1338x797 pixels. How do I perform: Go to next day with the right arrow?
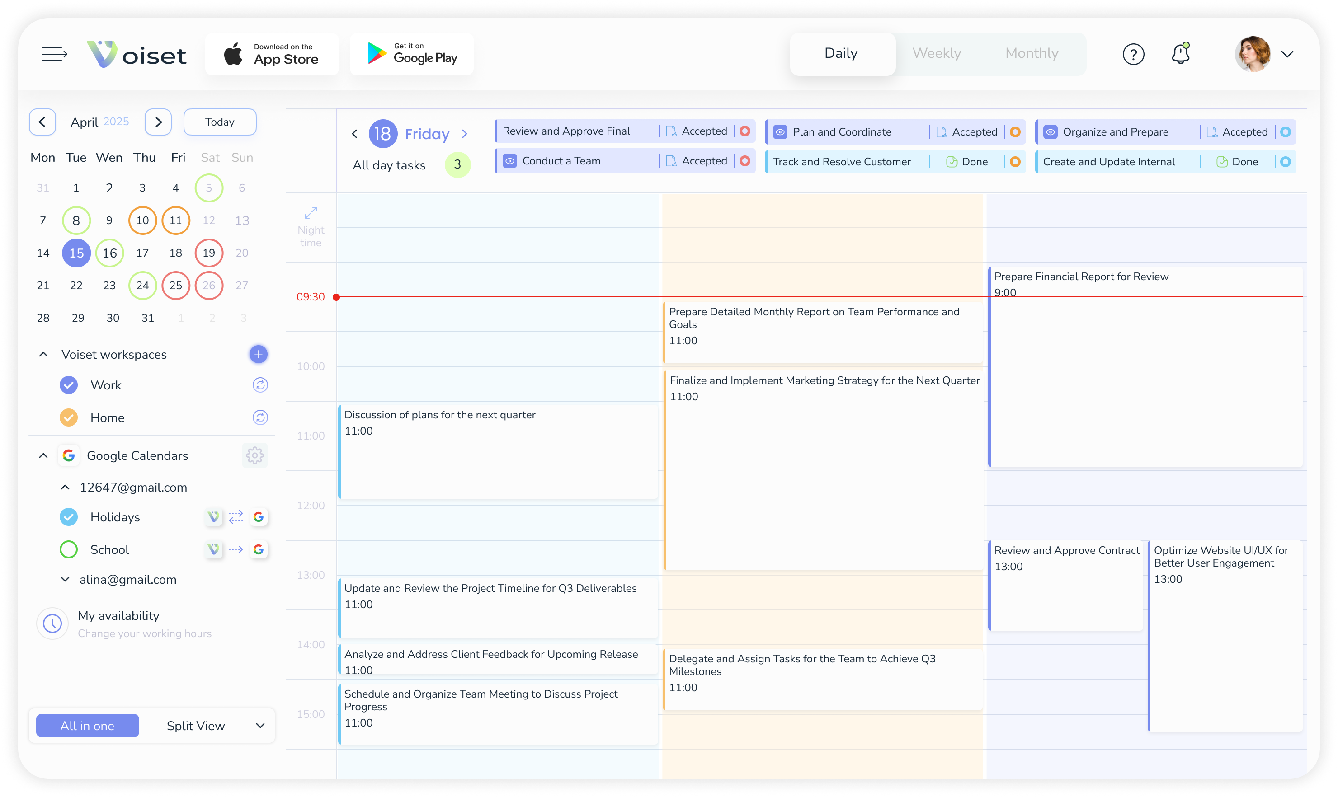point(465,133)
